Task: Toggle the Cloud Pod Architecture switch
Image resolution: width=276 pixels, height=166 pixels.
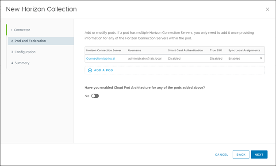Action: [x=95, y=96]
